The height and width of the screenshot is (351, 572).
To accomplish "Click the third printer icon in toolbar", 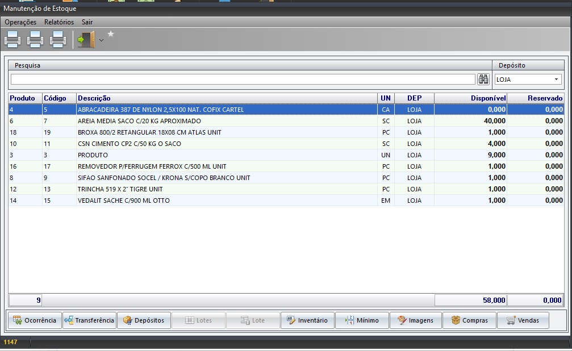I will pyautogui.click(x=58, y=40).
